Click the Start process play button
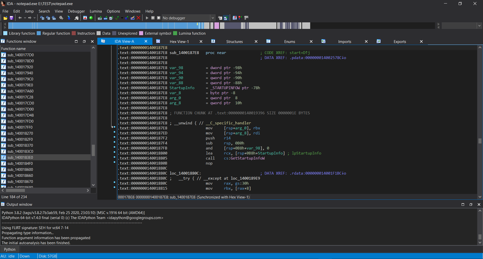 pyautogui.click(x=147, y=18)
